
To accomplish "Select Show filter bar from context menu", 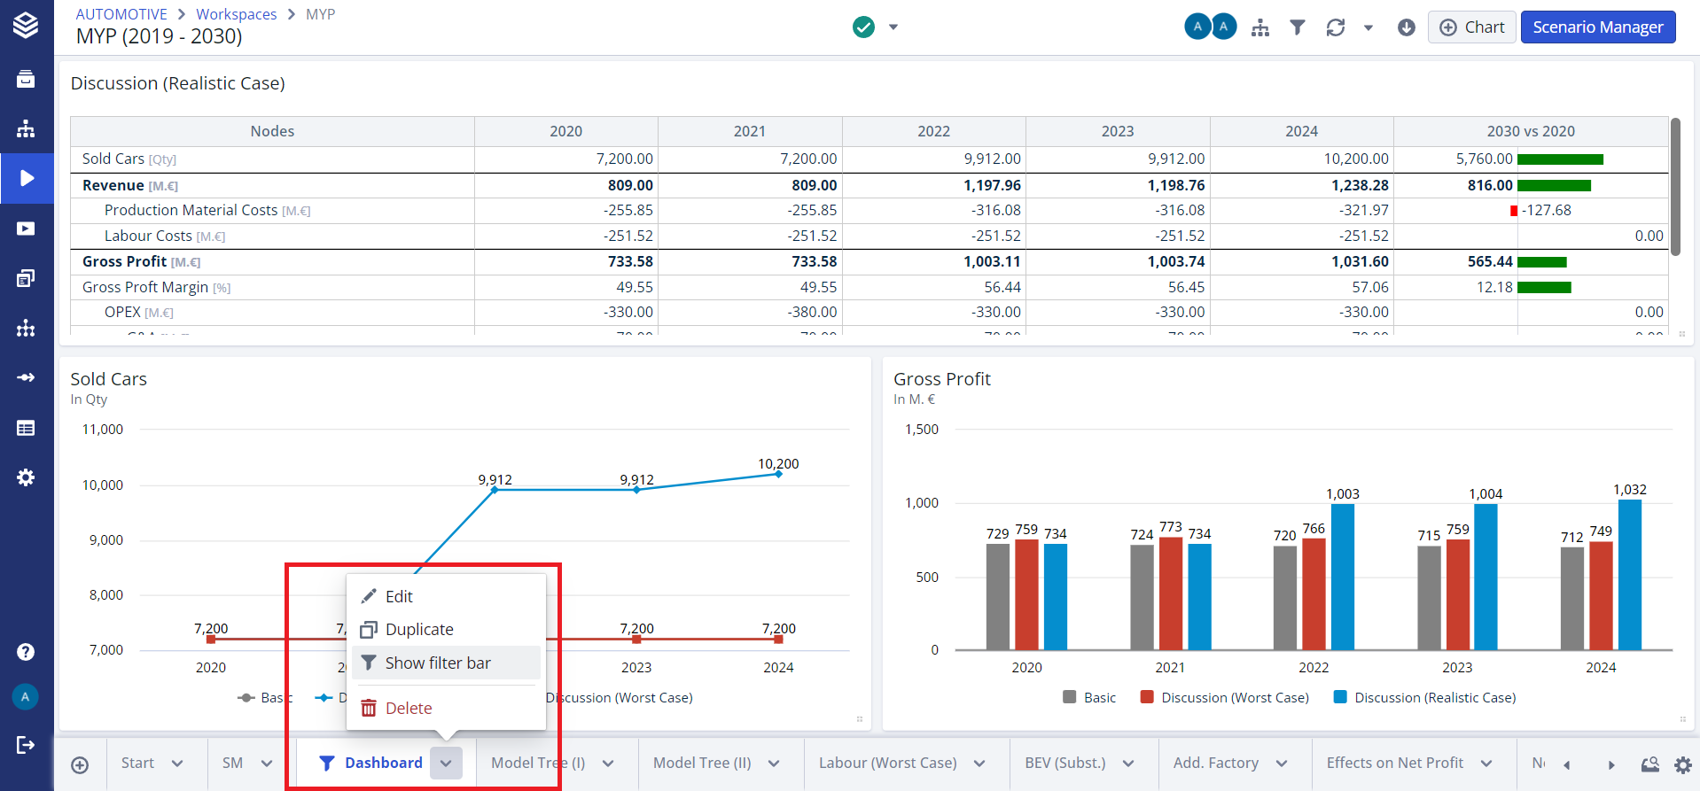I will tap(438, 663).
